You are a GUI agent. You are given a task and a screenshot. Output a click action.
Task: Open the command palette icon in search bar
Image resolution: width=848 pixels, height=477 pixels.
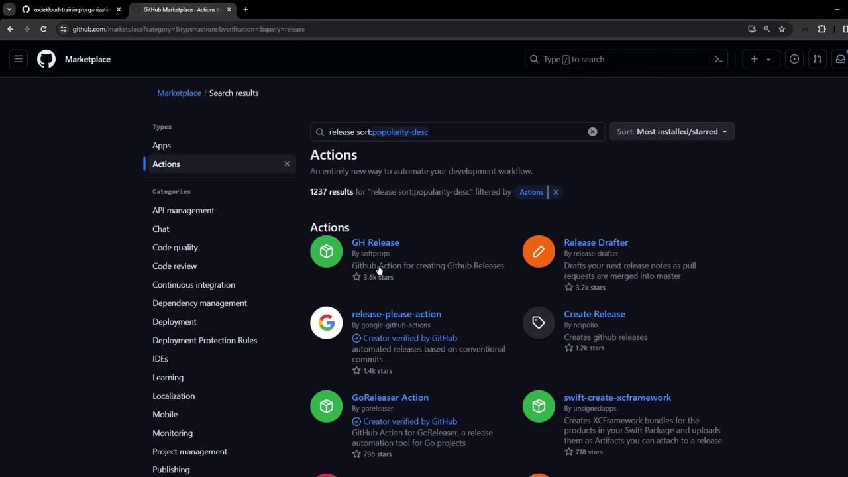(x=718, y=59)
